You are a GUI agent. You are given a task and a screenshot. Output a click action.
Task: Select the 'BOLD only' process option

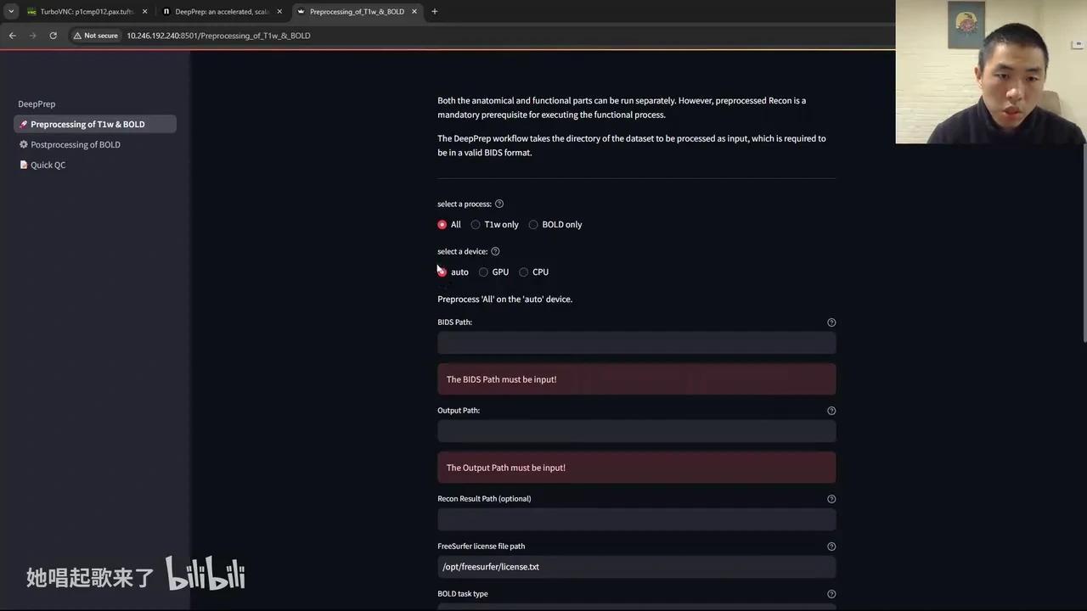tap(532, 224)
